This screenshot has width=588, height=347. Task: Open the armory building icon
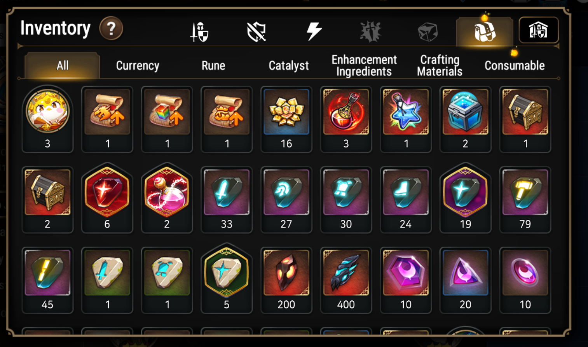point(539,30)
